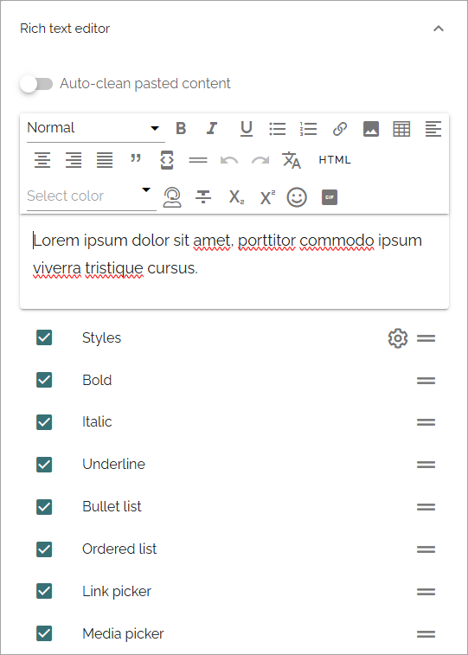The height and width of the screenshot is (655, 468).
Task: Open the emoji smiley picker
Action: click(x=297, y=197)
